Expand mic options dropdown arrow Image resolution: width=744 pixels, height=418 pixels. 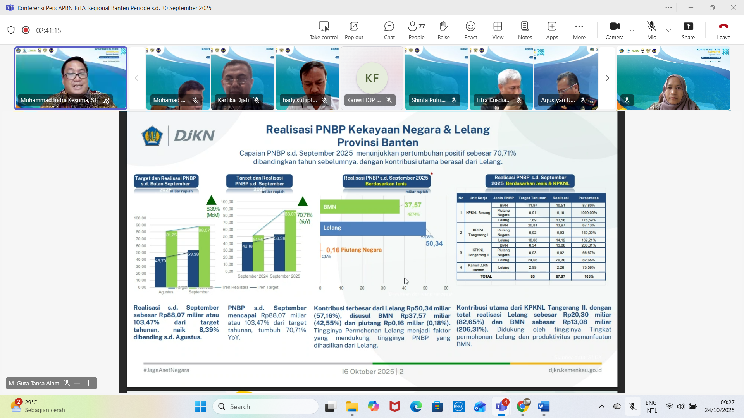pyautogui.click(x=669, y=31)
